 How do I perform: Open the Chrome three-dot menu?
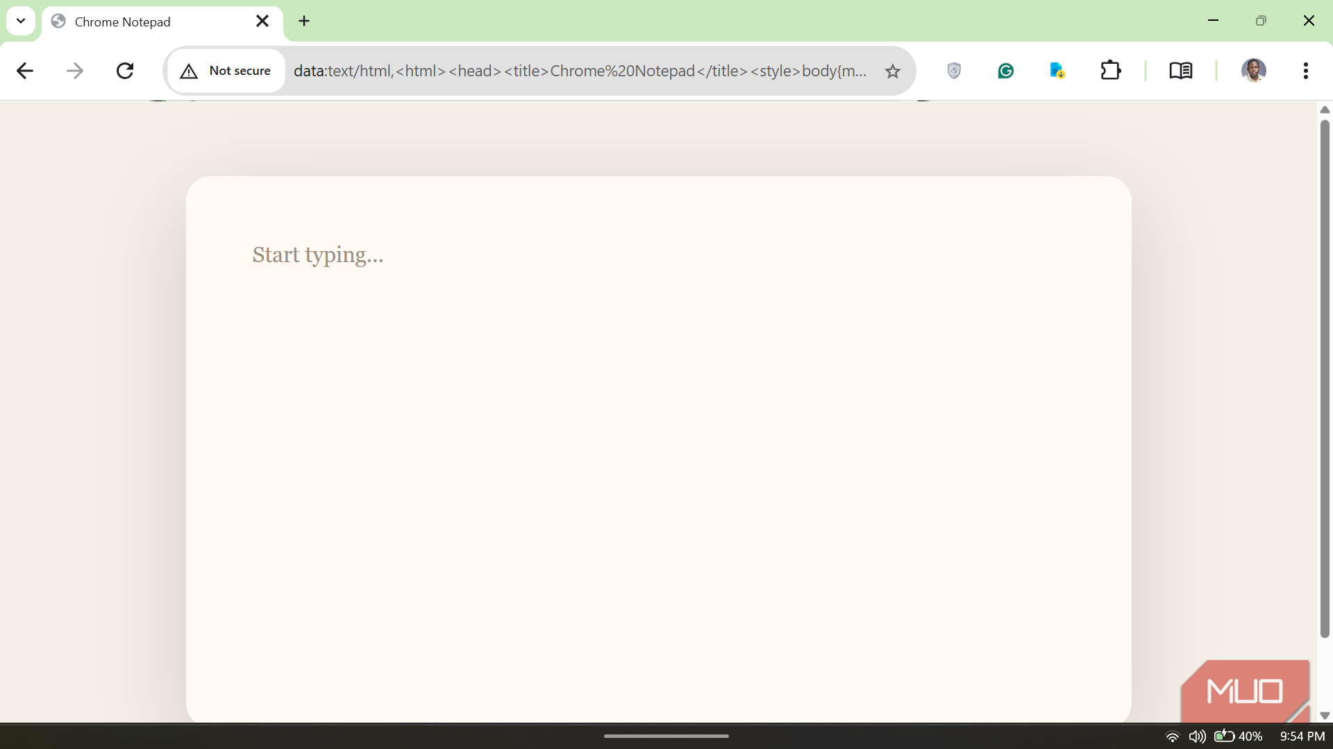click(x=1306, y=71)
